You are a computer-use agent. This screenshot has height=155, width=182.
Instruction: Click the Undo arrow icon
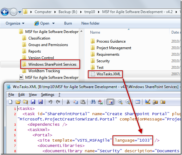coord(50,102)
